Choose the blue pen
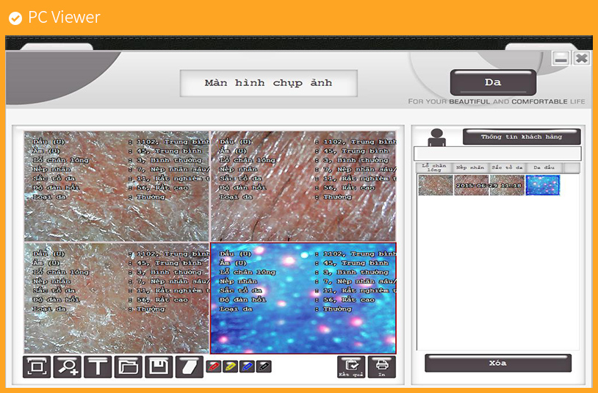598x393 pixels. (247, 367)
